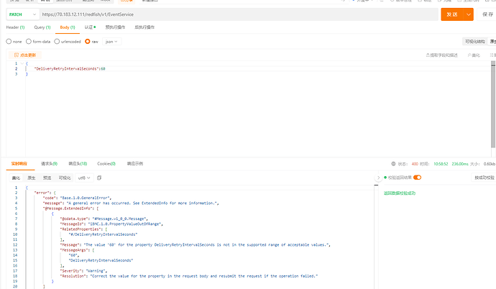Screen dimensions: 496x289
Task: Select the none body type radio
Action: click(9, 42)
